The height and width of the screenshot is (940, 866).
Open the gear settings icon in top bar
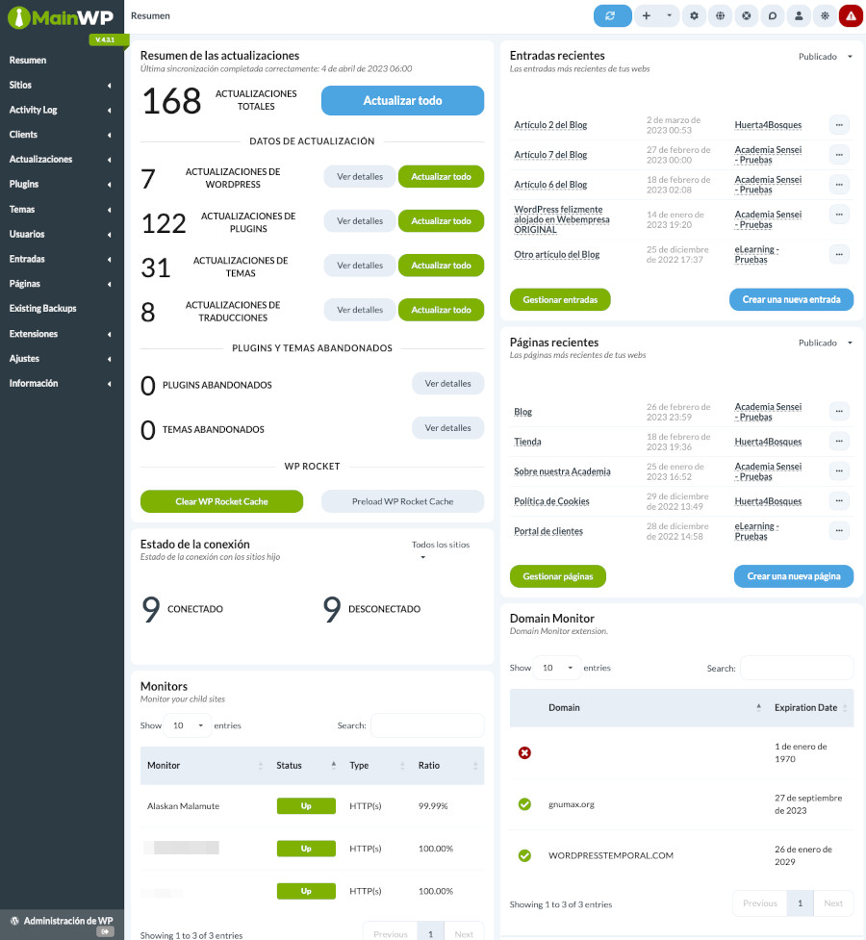tap(694, 16)
